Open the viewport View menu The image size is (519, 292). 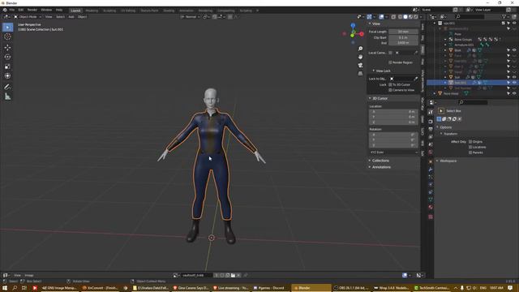coord(49,17)
